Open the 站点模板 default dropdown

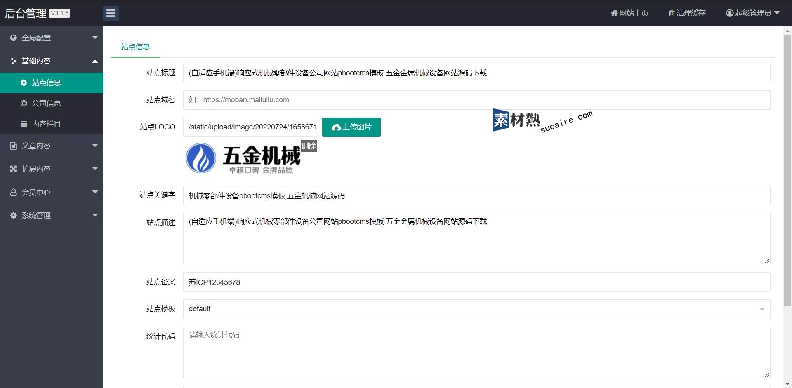pos(476,309)
